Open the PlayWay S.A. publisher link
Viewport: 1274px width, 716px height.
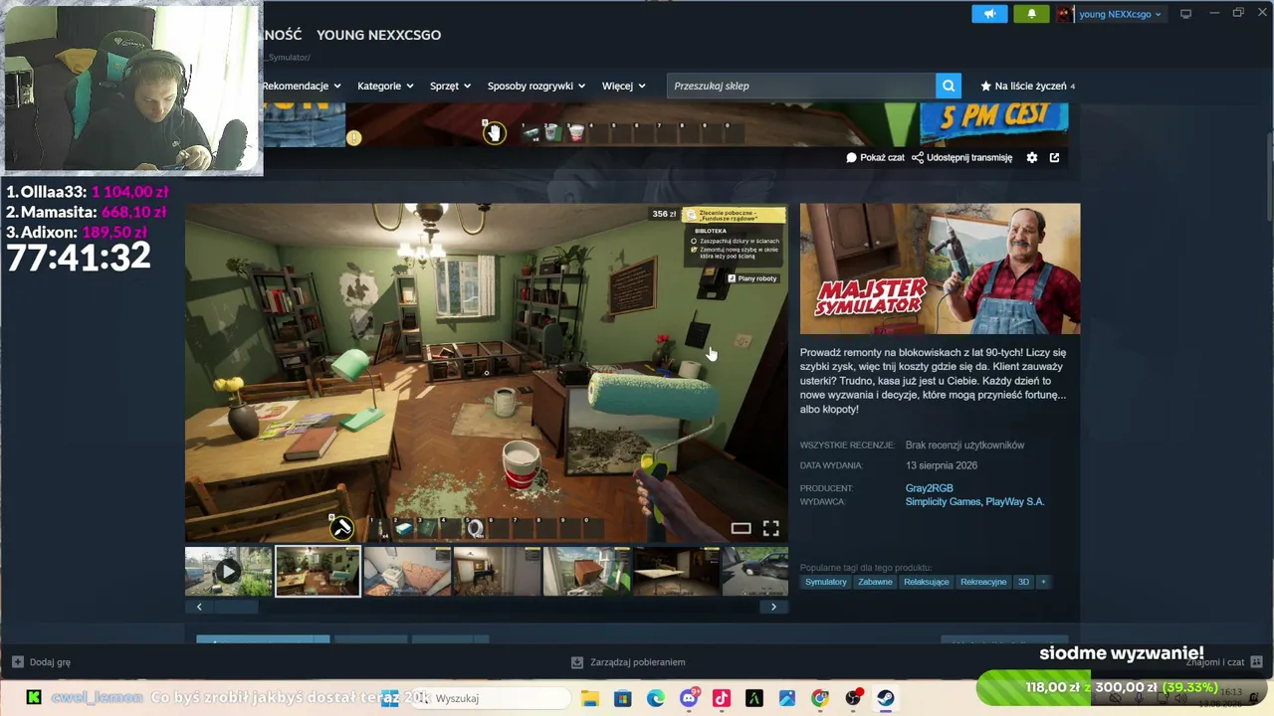1015,502
